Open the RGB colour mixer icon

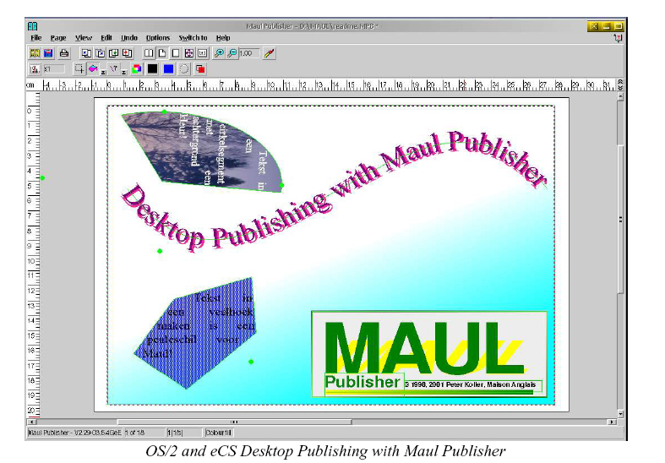(137, 68)
